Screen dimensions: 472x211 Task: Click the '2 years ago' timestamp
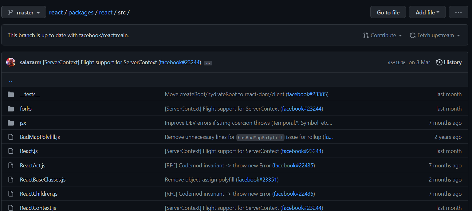448,137
